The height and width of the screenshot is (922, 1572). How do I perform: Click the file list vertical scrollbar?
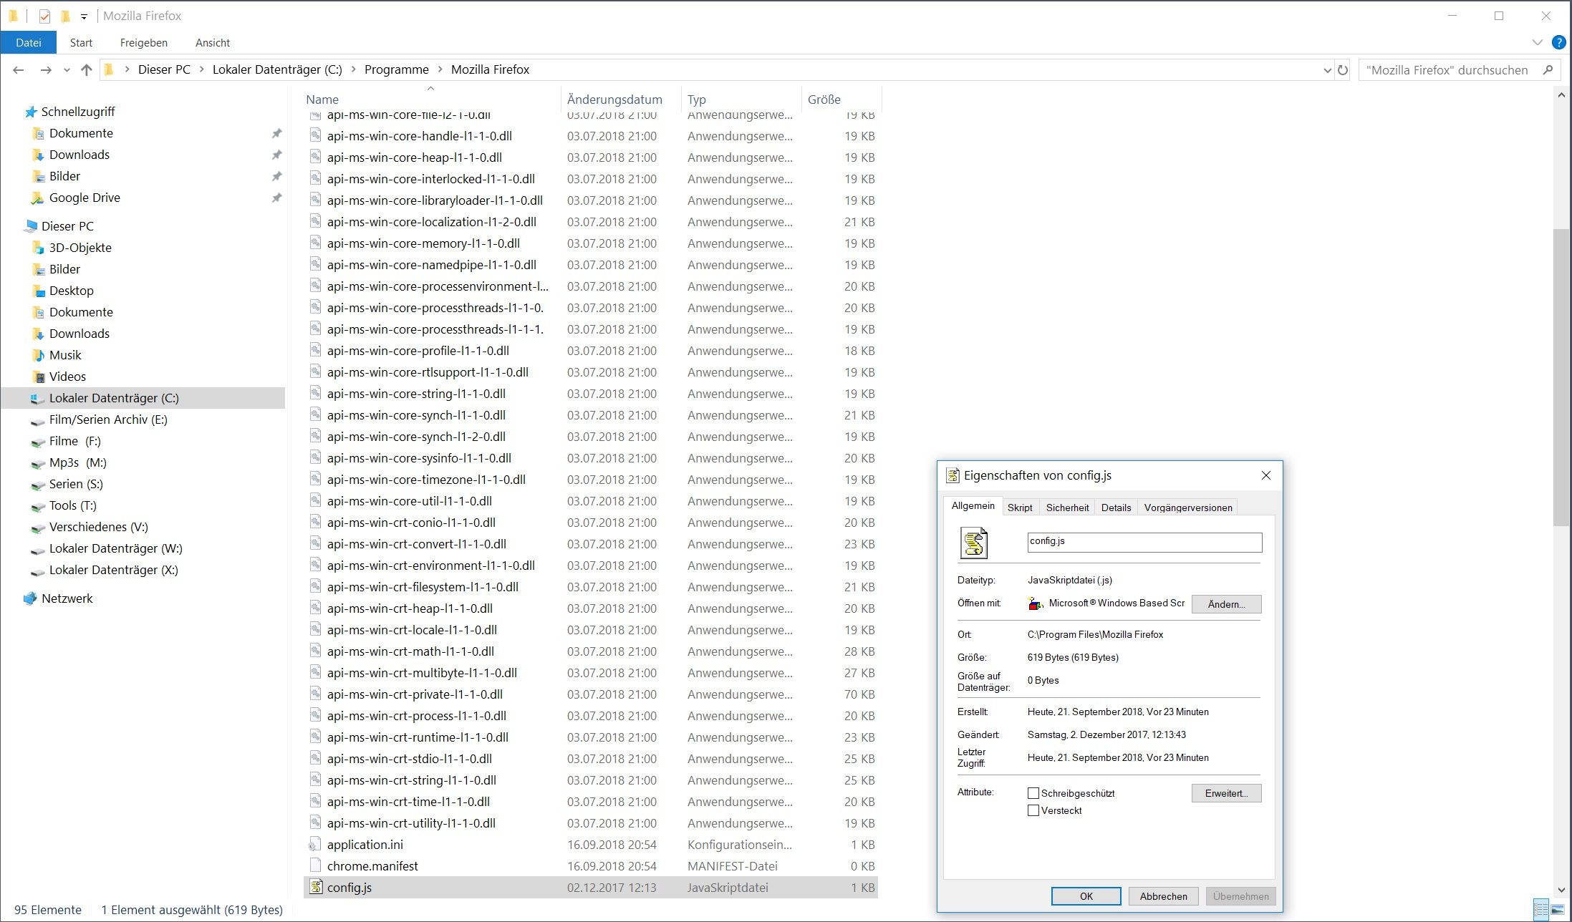tap(1561, 376)
